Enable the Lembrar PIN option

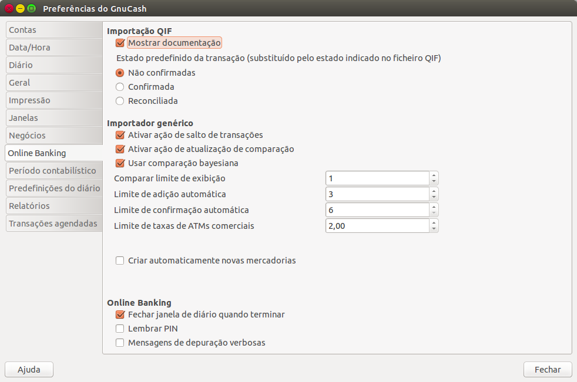coord(120,329)
